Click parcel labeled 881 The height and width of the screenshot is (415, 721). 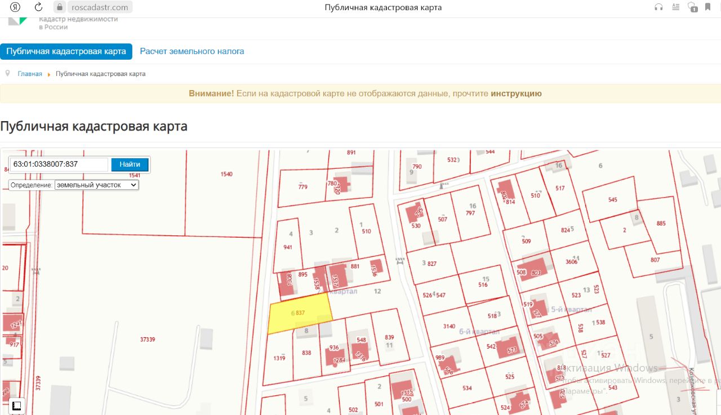click(355, 266)
